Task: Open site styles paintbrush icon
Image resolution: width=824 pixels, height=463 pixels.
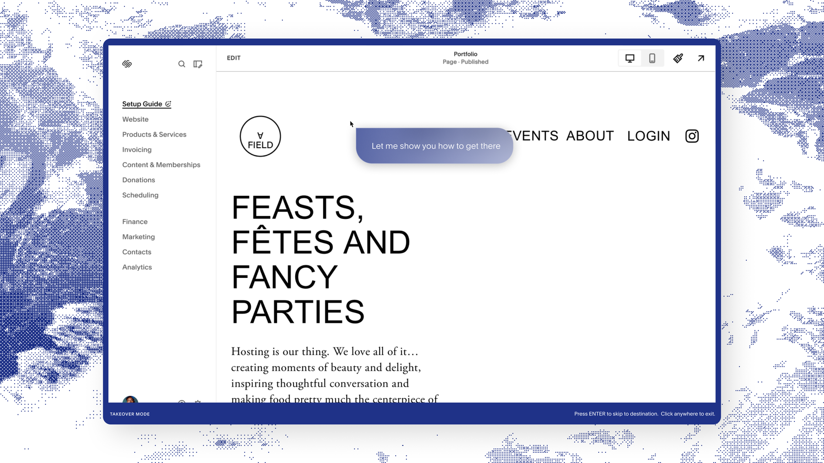Action: 678,58
